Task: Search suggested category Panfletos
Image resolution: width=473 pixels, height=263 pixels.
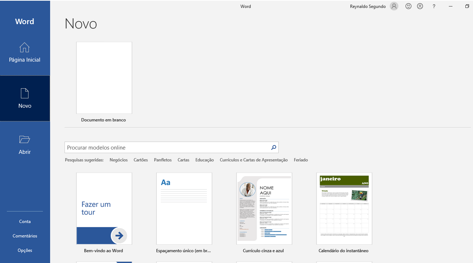Action: tap(163, 160)
